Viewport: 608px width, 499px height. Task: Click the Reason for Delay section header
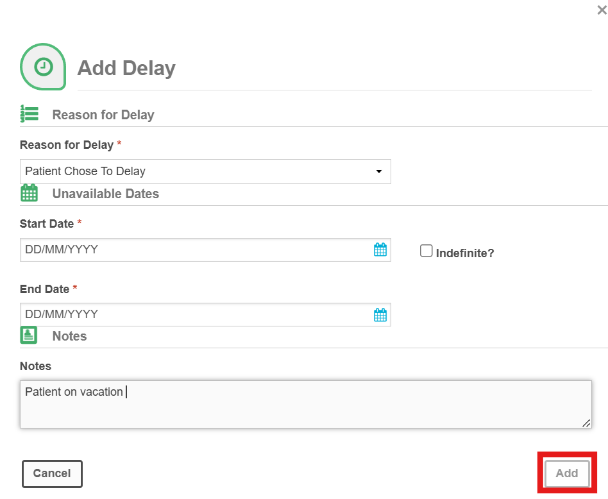tap(103, 115)
